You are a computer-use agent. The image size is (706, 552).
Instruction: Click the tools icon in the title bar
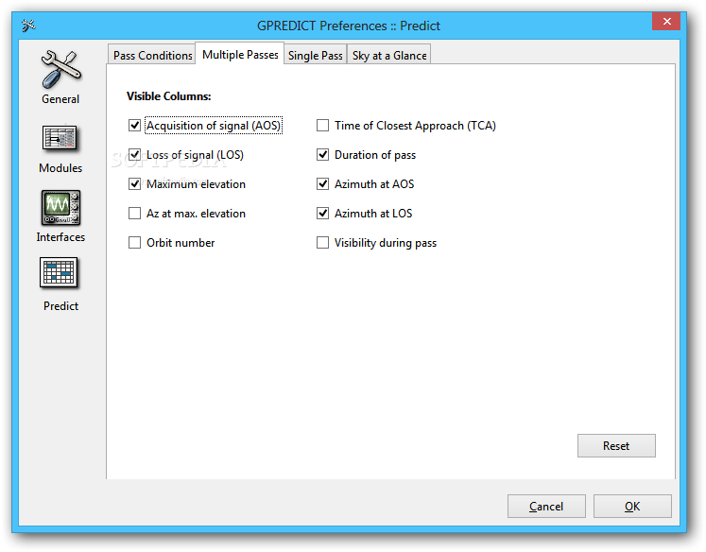point(28,26)
